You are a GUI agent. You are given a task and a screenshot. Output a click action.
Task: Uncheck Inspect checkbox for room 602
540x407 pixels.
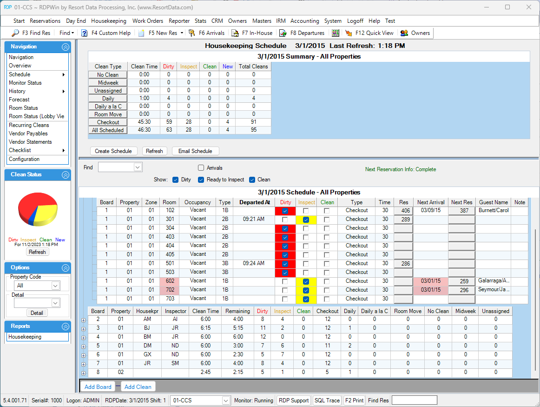[x=306, y=281]
